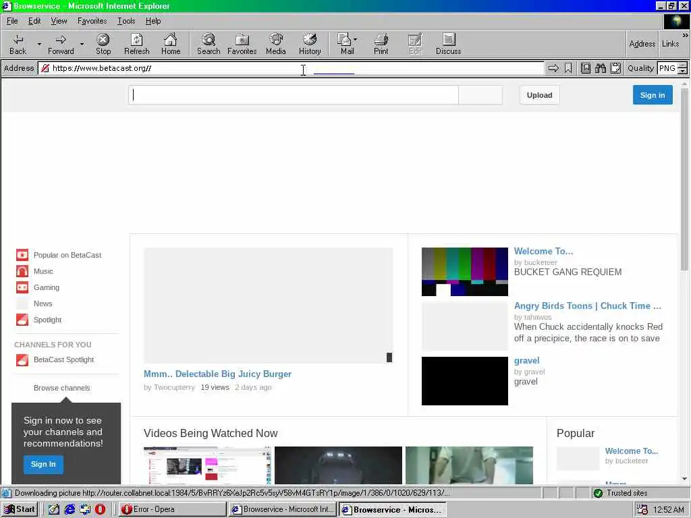Click the clipboard icon next to binoculars

pos(615,68)
